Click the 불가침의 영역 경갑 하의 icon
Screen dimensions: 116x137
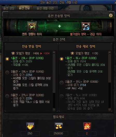(86, 26)
